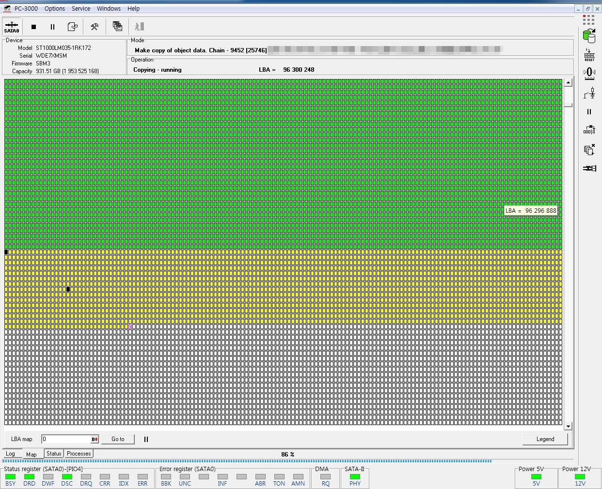This screenshot has width=602, height=489.
Task: Click the Copying - running status text
Action: [158, 70]
